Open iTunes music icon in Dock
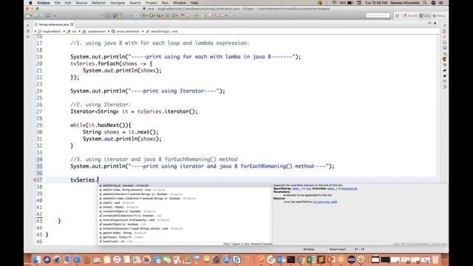 117,259
